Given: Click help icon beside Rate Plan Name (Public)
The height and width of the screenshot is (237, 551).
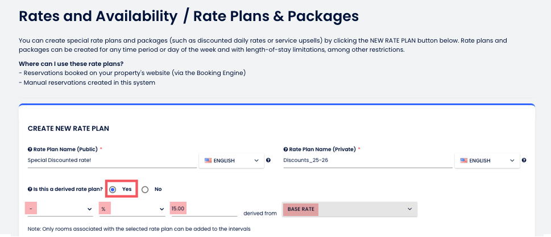Looking at the screenshot, I should click(30, 149).
